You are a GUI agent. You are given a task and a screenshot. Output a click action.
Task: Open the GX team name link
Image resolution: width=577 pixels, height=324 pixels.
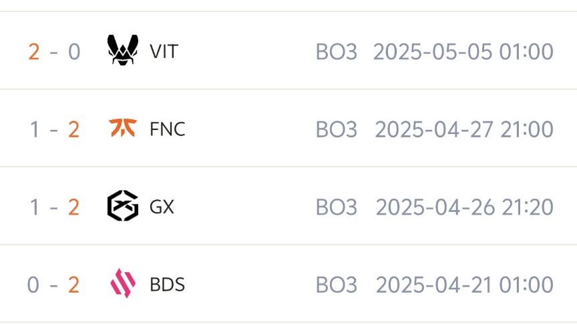pyautogui.click(x=162, y=207)
